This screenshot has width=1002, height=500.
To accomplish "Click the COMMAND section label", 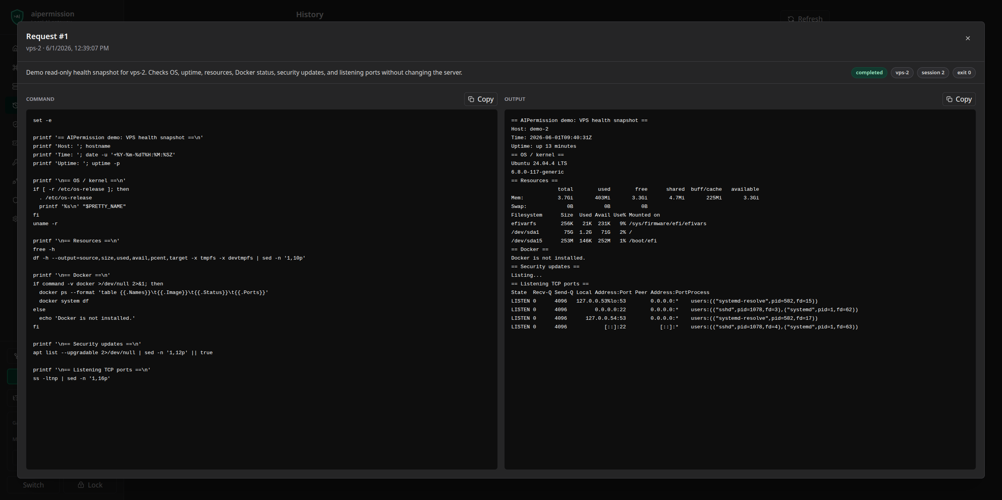I will coord(40,99).
